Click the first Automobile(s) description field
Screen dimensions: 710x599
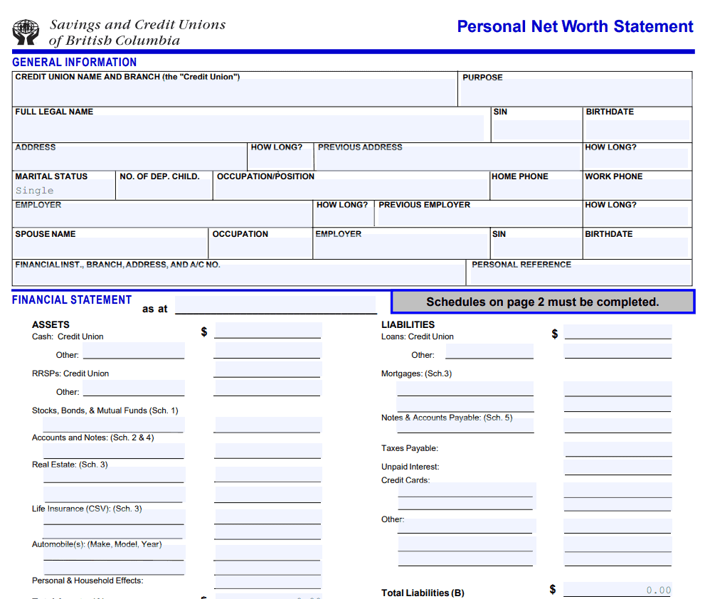115,553
